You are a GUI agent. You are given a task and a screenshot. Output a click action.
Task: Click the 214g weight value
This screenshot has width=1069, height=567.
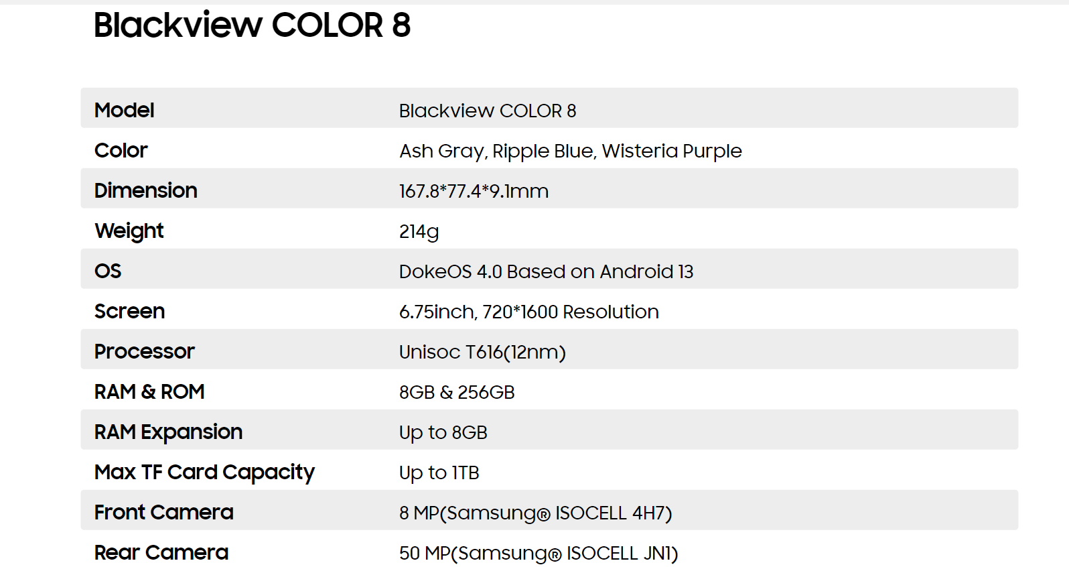(x=419, y=232)
